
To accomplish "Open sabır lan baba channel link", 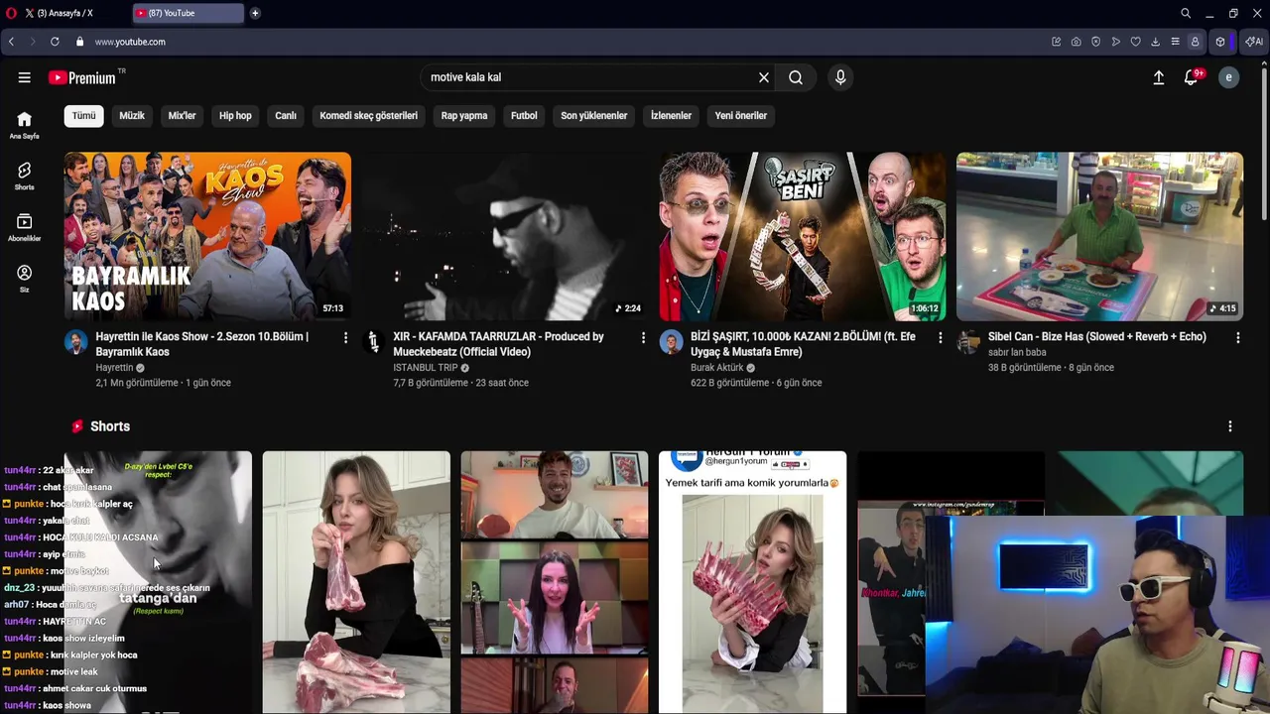I will [1017, 352].
